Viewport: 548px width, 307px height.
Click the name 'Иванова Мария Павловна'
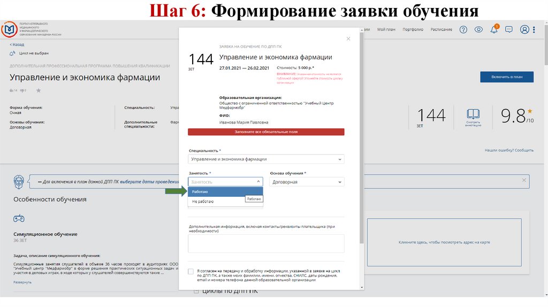tap(243, 122)
